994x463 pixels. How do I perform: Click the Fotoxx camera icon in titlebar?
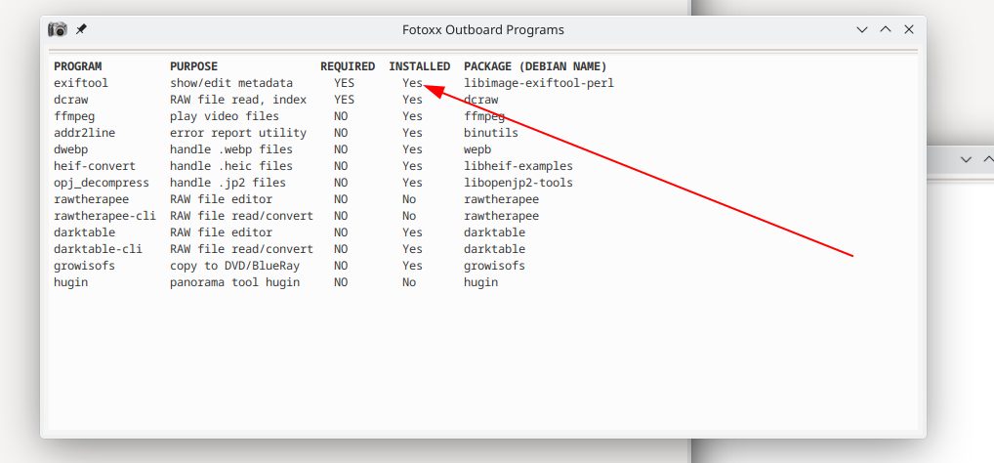[58, 29]
